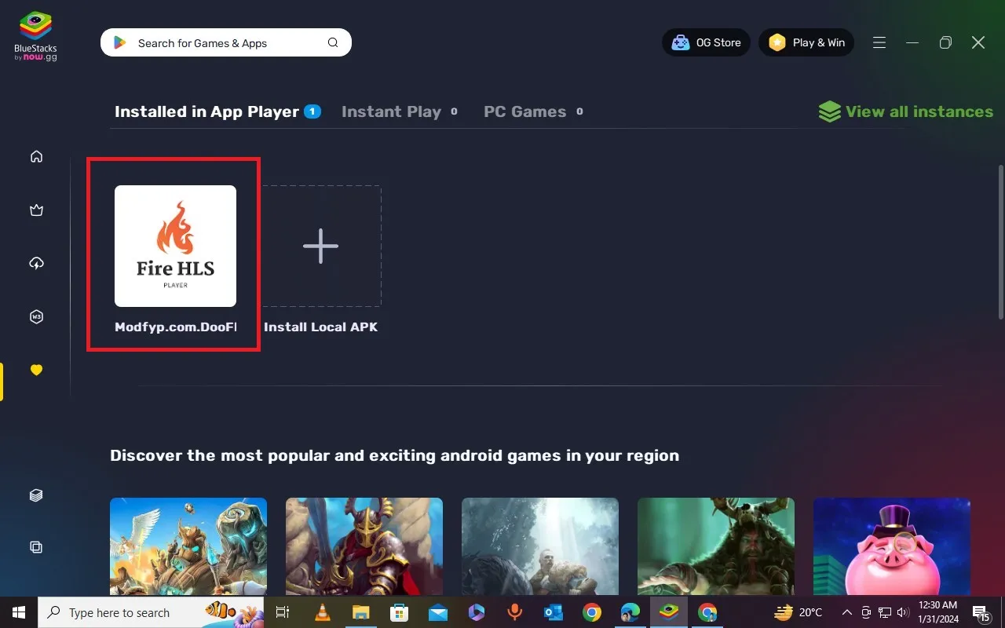Click the magnifier icon in the search bar
The image size is (1005, 628).
click(x=333, y=43)
